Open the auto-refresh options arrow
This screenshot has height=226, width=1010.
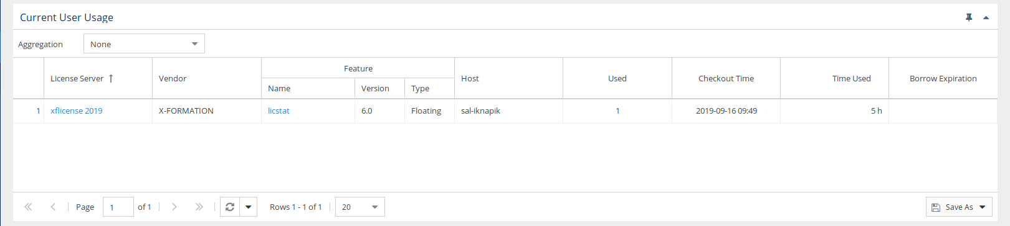pos(248,207)
